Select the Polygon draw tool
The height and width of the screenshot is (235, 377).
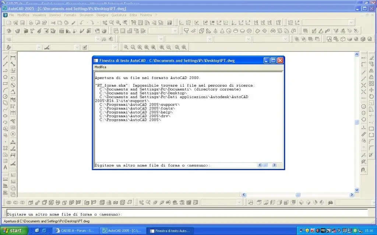5,77
